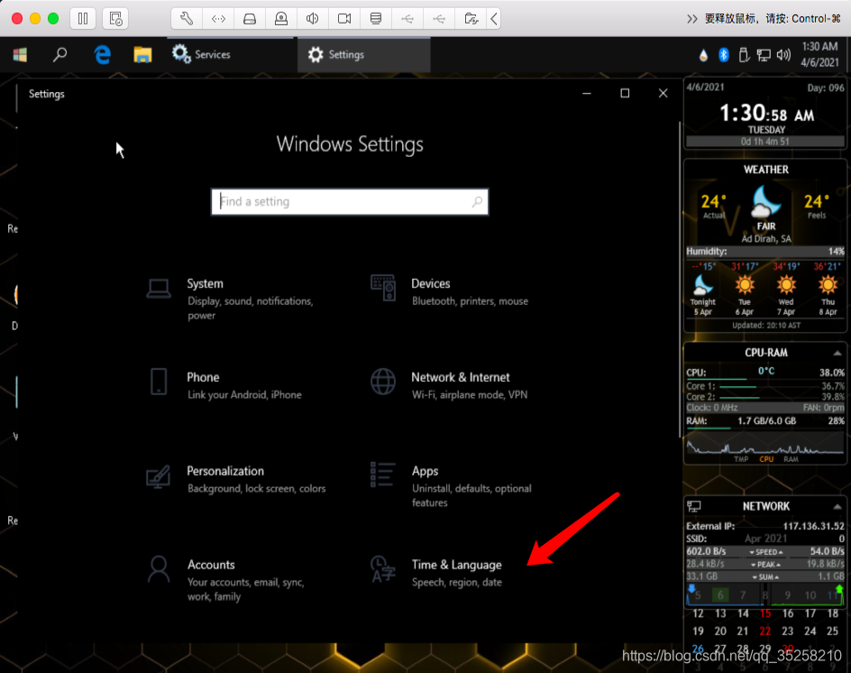Click the network tray icon
This screenshot has width=851, height=673.
click(764, 55)
